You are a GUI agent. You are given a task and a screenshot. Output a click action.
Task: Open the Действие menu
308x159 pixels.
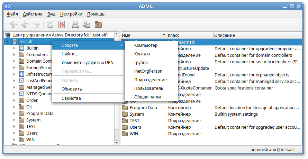(x=33, y=14)
